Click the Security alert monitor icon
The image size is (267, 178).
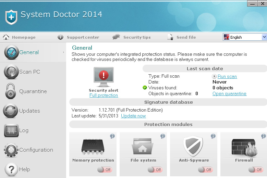104,77
